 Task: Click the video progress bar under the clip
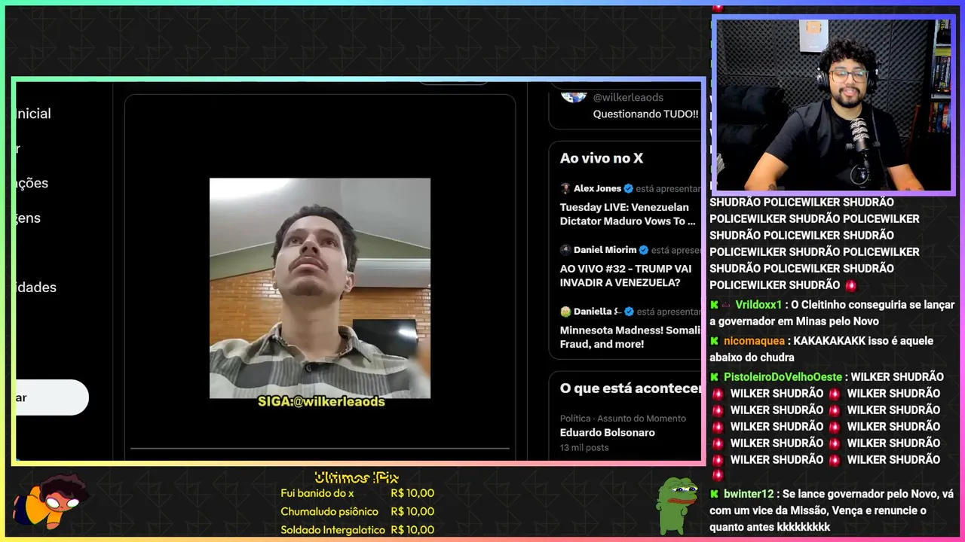point(320,449)
